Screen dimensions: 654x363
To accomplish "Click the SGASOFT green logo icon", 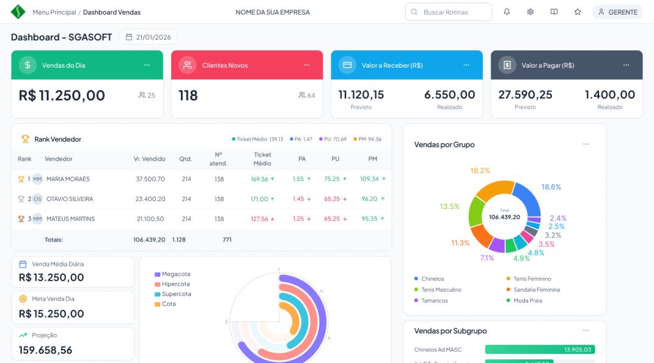I will (x=18, y=12).
